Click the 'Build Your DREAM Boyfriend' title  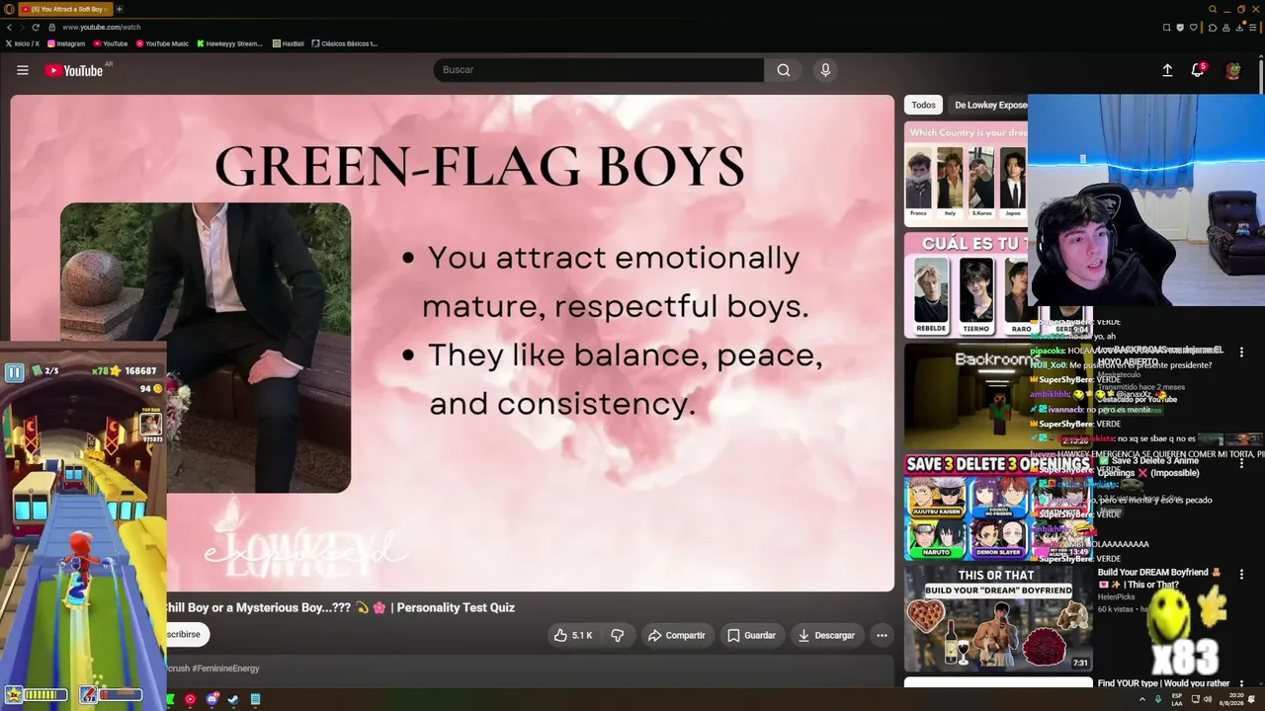tap(1159, 578)
